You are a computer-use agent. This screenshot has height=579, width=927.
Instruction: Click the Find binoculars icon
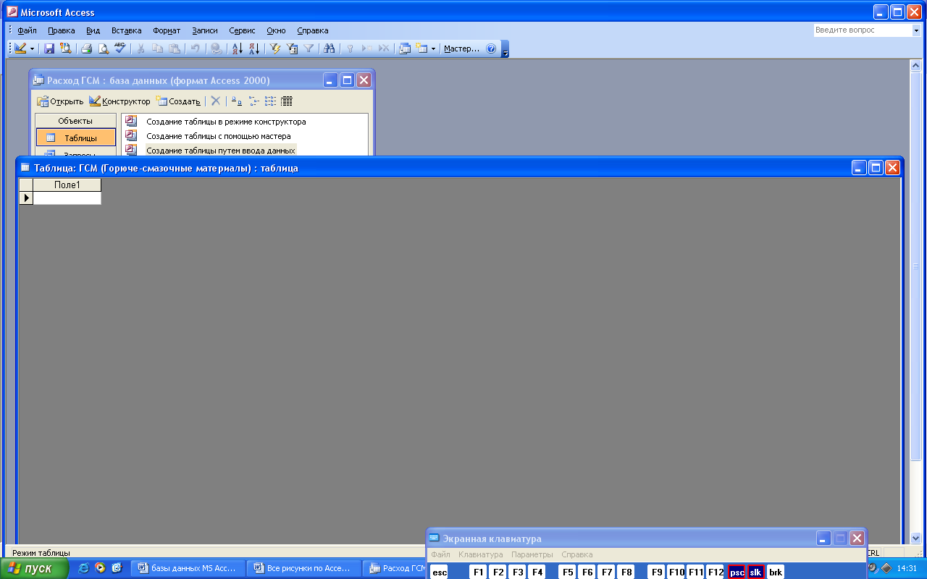(x=330, y=48)
